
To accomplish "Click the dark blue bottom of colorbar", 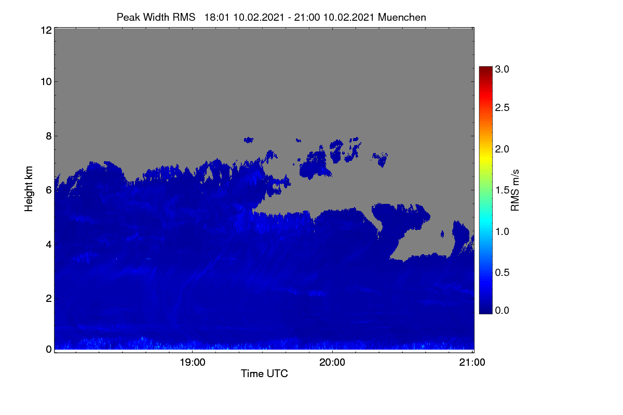I will tap(485, 310).
